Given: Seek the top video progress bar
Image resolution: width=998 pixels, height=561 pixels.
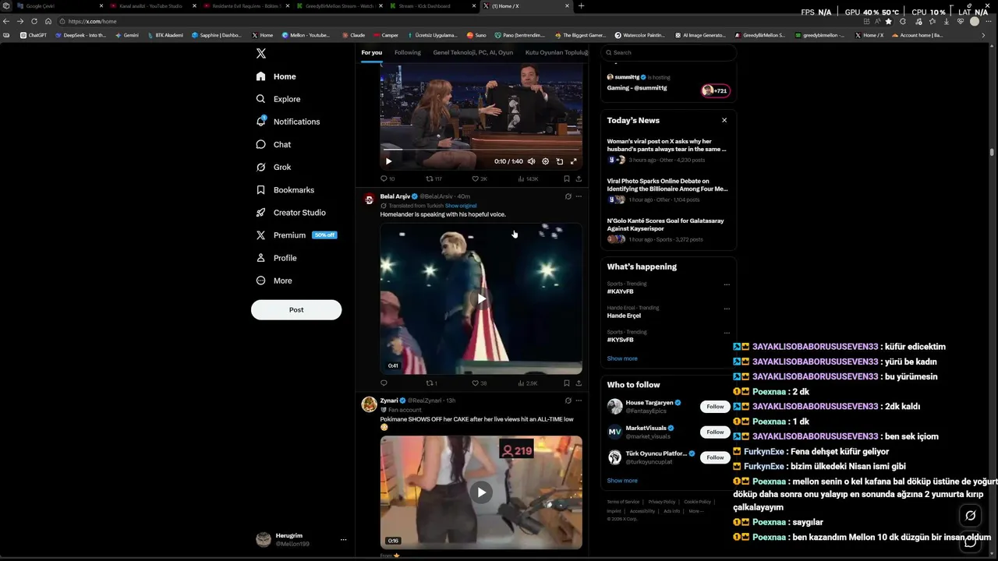Looking at the screenshot, I should coord(481,150).
